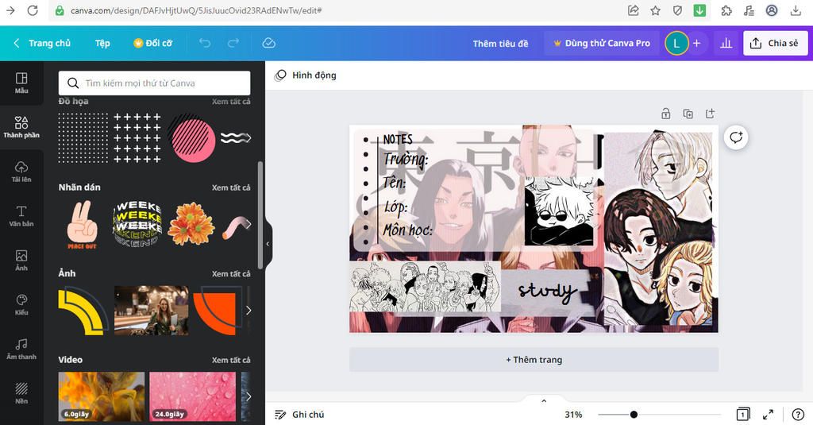Open Đổi cỡ resize option

(153, 43)
